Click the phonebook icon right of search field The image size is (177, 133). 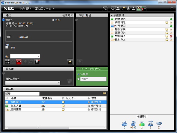click(x=105, y=93)
